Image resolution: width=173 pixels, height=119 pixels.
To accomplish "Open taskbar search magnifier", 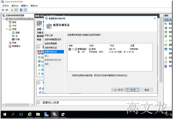I will [x=13, y=114].
